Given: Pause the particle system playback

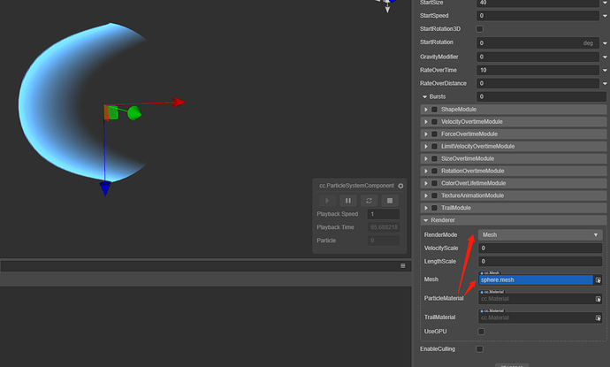Looking at the screenshot, I should (x=348, y=201).
